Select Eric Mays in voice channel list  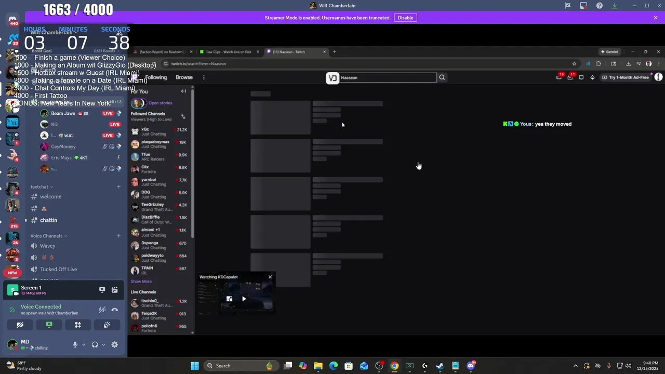(81, 157)
